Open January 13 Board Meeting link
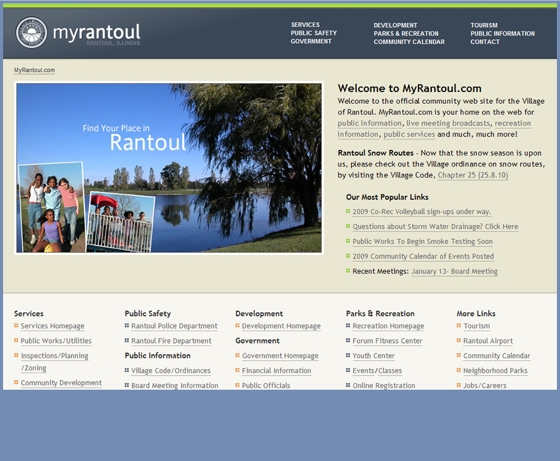This screenshot has width=560, height=461. pyautogui.click(x=454, y=272)
